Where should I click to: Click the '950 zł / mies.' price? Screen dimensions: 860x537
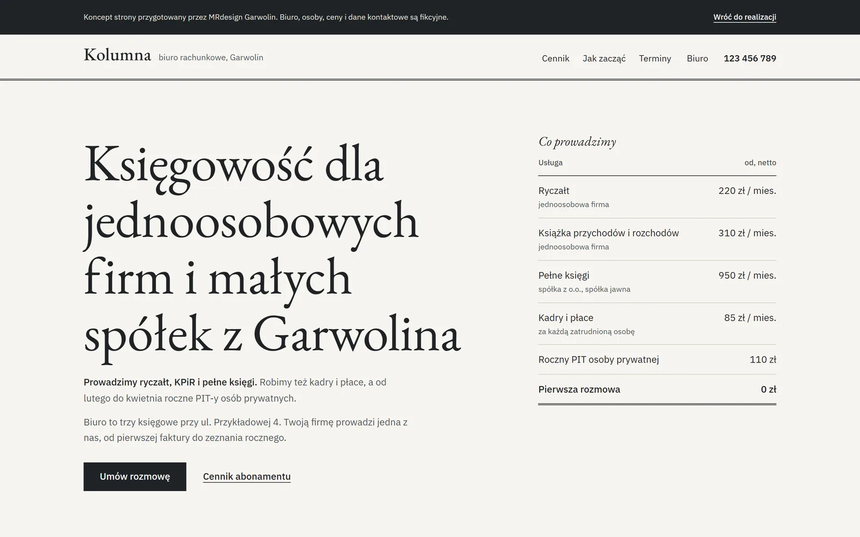747,275
